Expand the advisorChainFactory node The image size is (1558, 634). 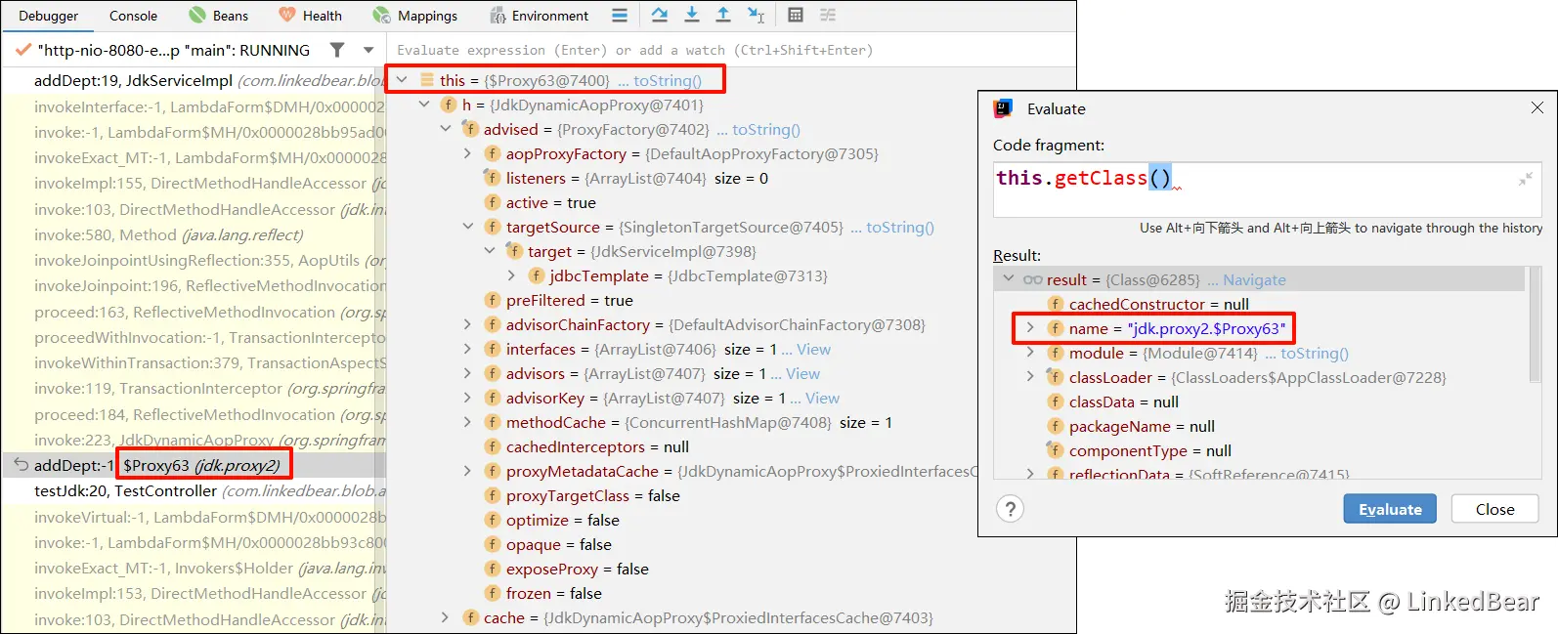click(x=467, y=324)
